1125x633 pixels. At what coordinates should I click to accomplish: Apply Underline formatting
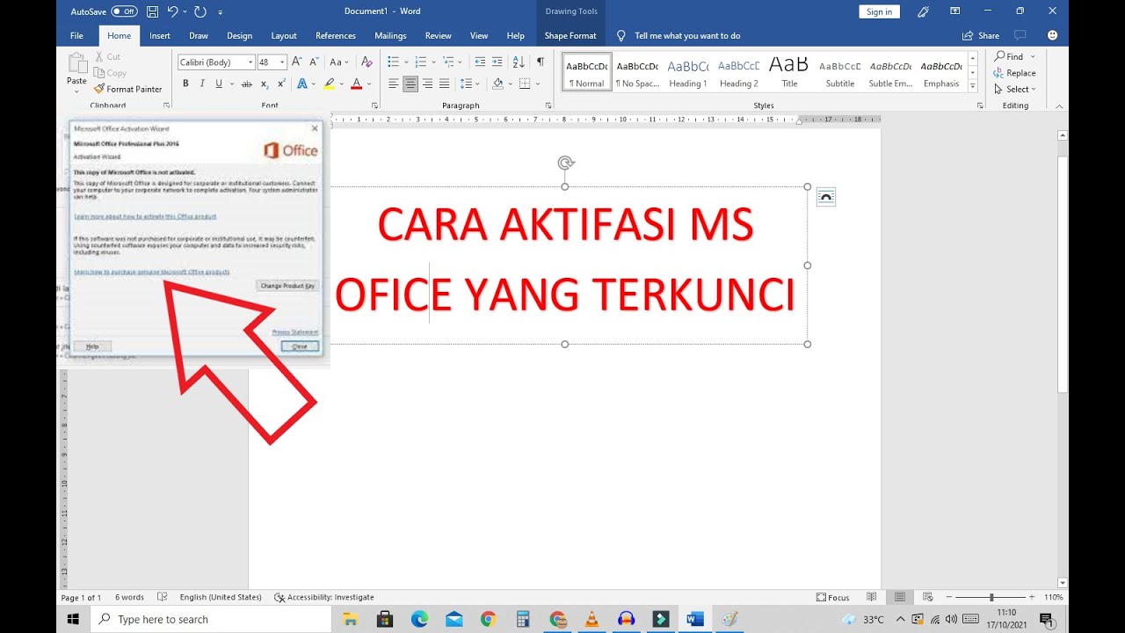pyautogui.click(x=219, y=84)
